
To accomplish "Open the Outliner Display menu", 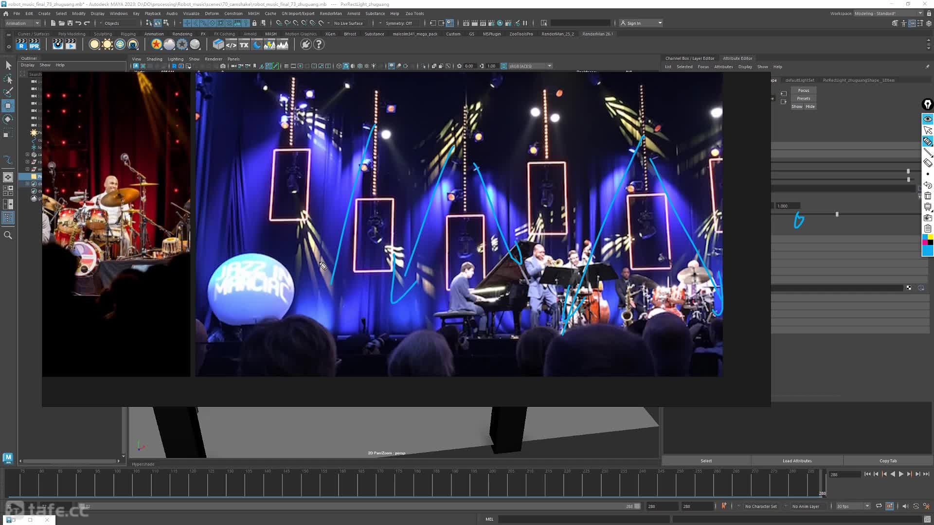I will coord(28,65).
